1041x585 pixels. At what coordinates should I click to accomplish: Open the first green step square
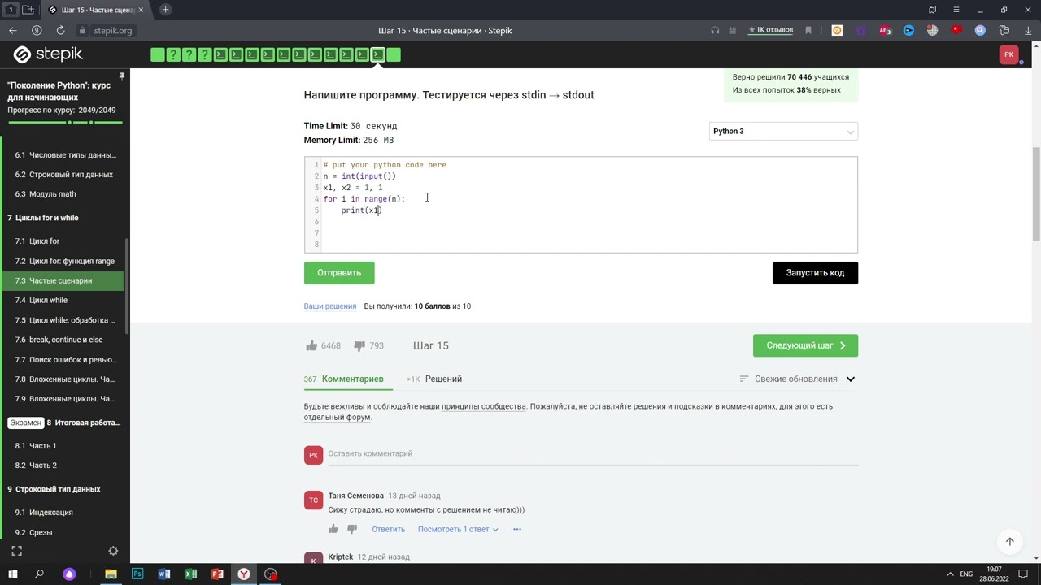(157, 55)
